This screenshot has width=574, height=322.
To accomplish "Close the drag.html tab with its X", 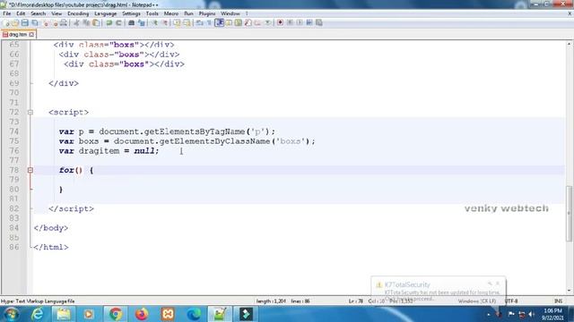I will [x=31, y=34].
